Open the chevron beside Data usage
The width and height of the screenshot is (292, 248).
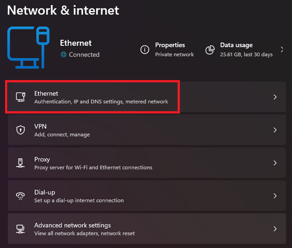pos(281,49)
